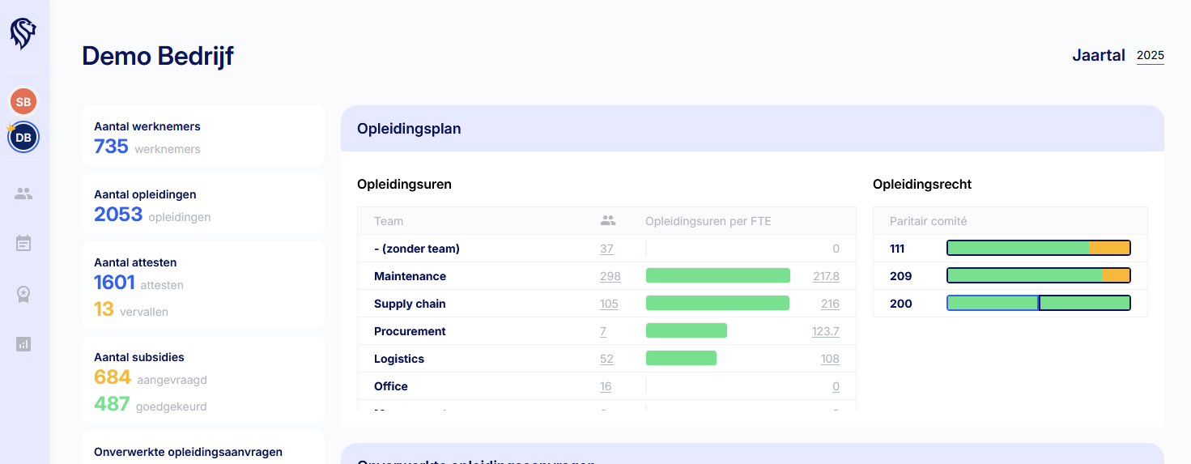This screenshot has height=464, width=1191.
Task: Open Maintenance employee count 298 link
Action: pos(610,276)
